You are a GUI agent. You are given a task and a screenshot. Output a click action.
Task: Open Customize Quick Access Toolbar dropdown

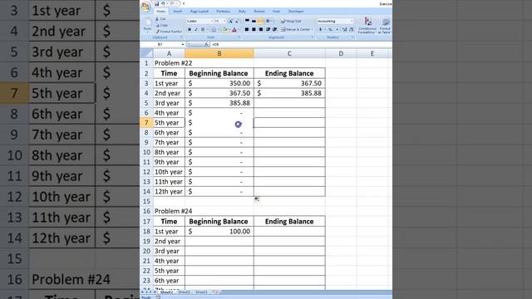184,3
